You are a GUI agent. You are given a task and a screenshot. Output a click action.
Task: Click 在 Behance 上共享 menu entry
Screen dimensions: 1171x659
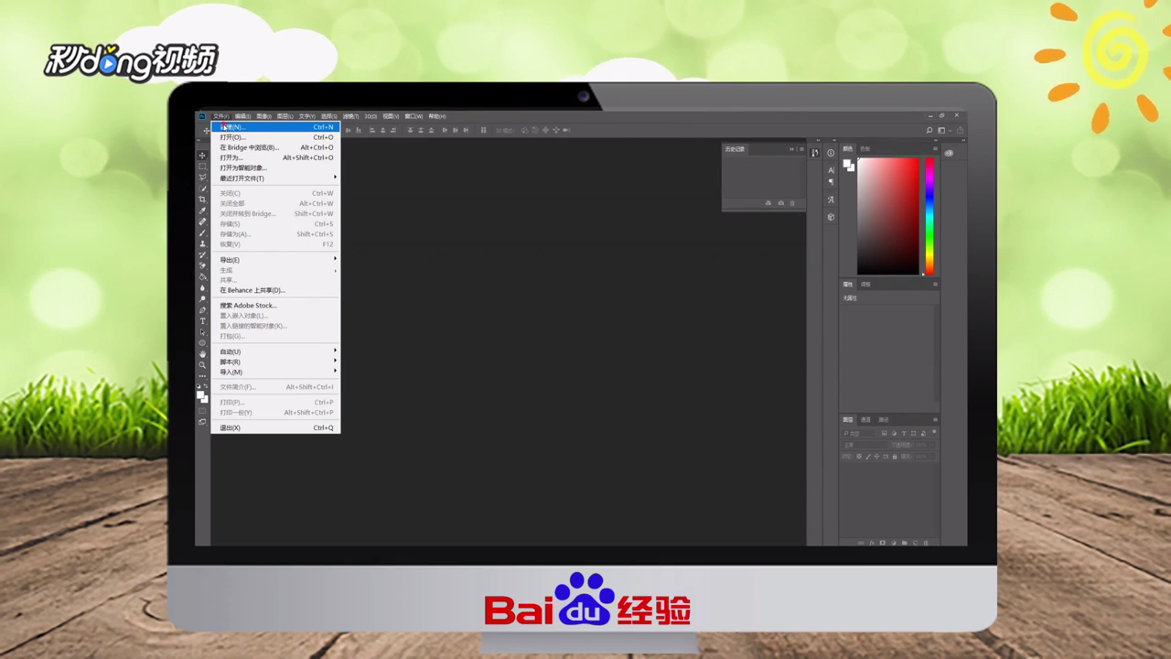tap(256, 290)
